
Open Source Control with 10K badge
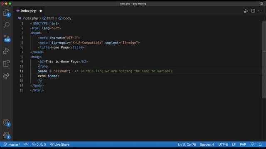[x=7, y=38]
